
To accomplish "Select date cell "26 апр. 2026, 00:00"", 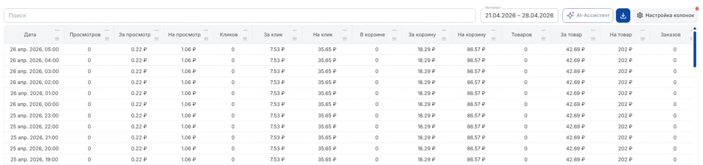I will click(x=34, y=104).
